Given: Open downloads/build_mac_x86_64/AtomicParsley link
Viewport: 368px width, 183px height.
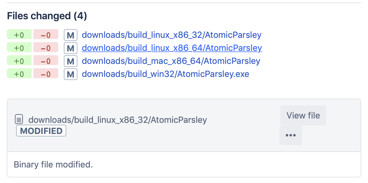Looking at the screenshot, I should point(171,61).
